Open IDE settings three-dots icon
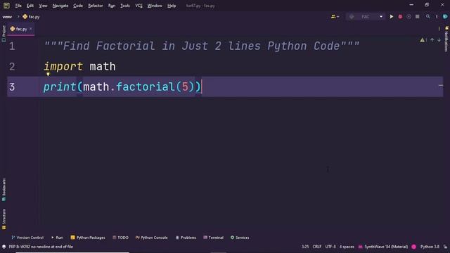This screenshot has height=253, width=450. click(x=437, y=17)
